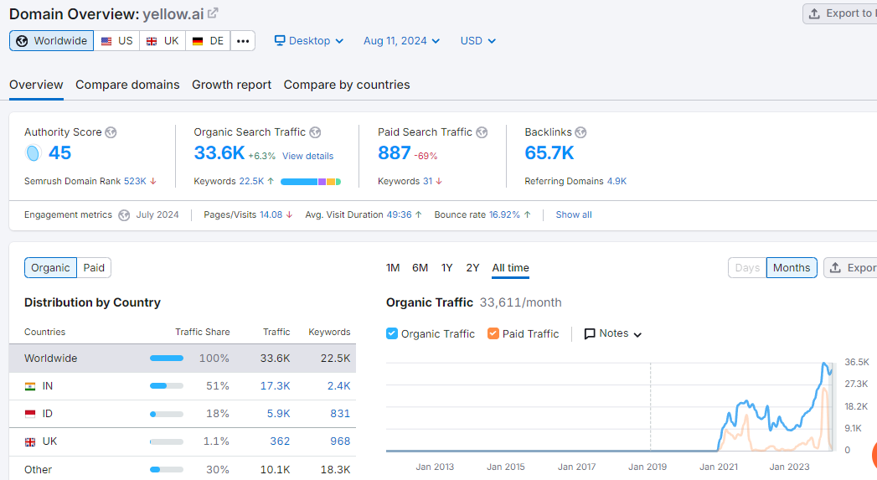Select the UK flag database button
This screenshot has height=480, width=877.
tap(163, 41)
